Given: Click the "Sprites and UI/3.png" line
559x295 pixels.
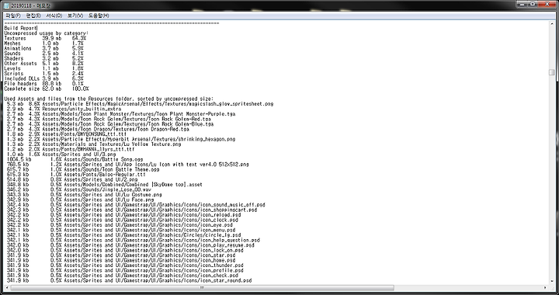Looking at the screenshot, I should [61, 154].
